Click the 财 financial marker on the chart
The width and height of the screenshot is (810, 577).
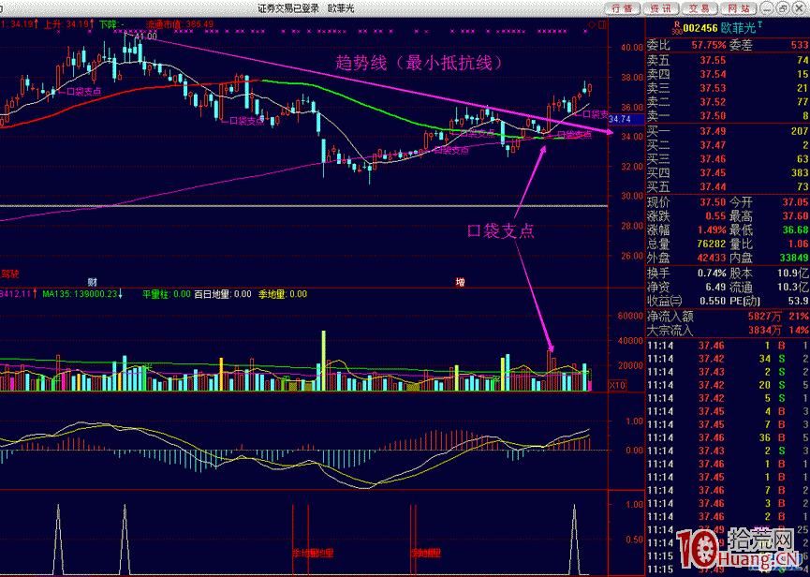pos(93,282)
